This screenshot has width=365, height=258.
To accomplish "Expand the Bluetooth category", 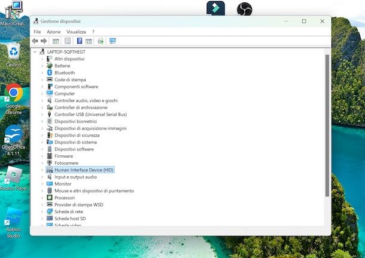I will point(42,73).
